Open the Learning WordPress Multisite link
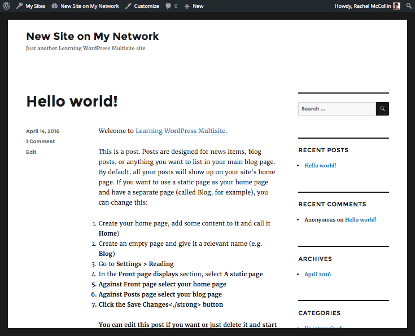 point(180,131)
